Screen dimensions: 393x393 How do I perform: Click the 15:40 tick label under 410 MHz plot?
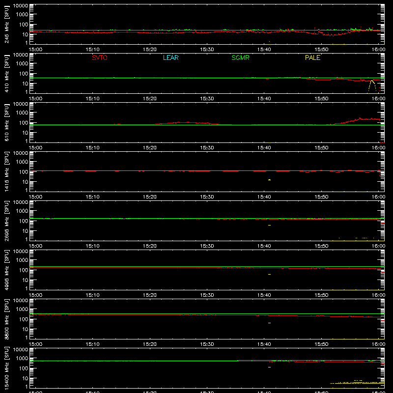pyautogui.click(x=264, y=99)
